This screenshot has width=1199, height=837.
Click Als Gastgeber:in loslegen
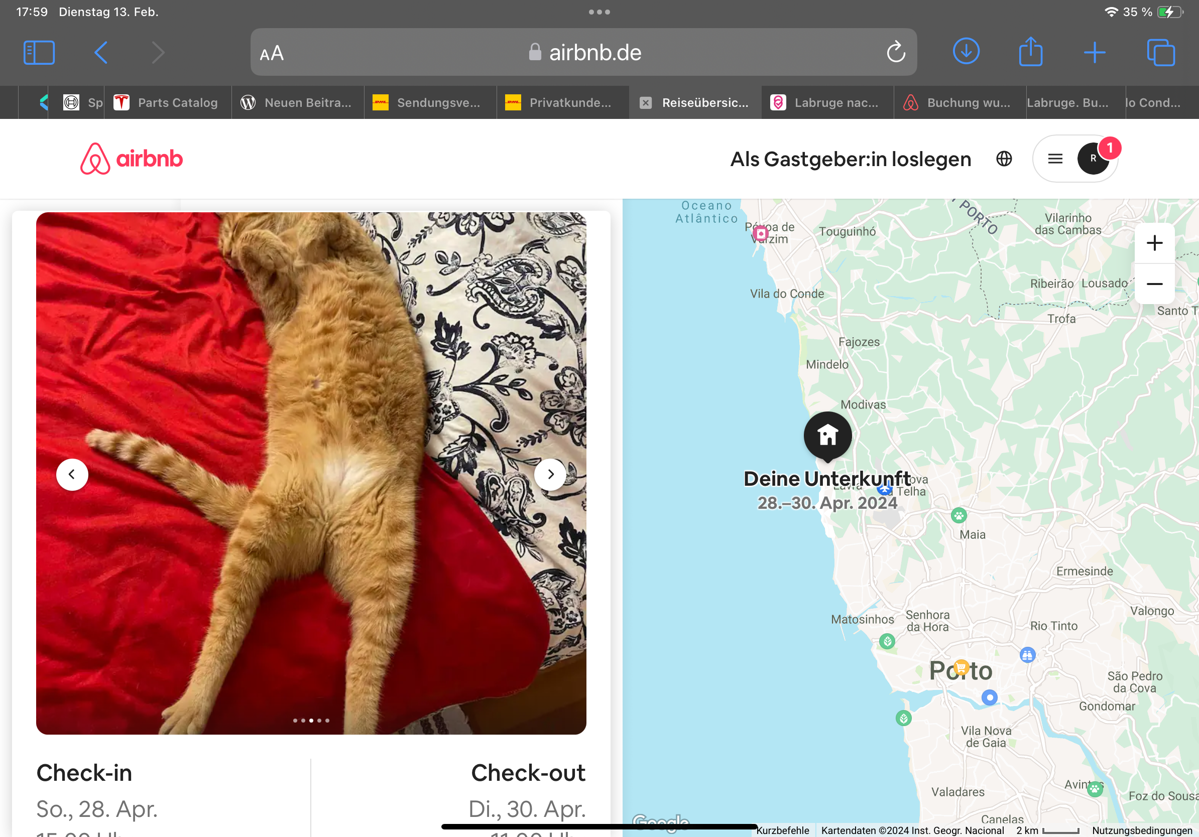click(851, 159)
